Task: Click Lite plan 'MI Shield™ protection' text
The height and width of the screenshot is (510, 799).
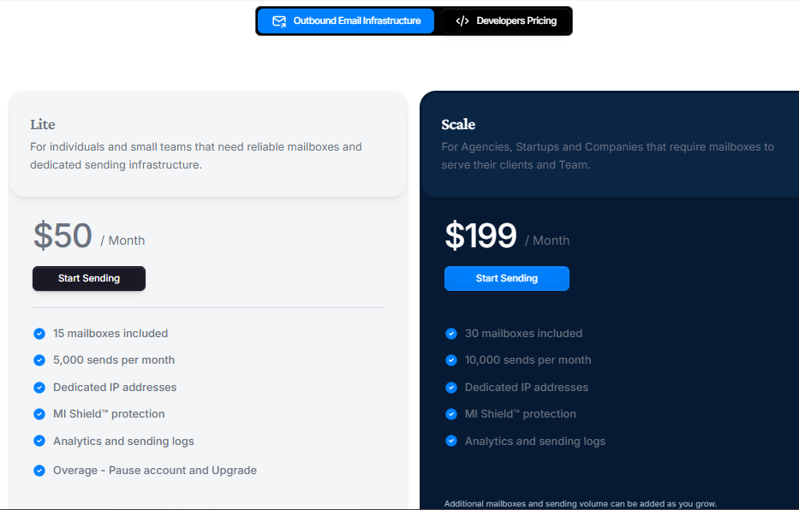Action: coord(109,414)
